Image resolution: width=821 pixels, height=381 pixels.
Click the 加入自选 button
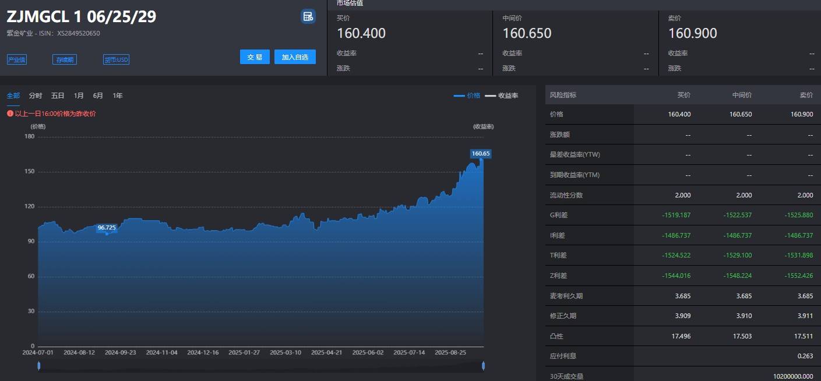pyautogui.click(x=295, y=57)
